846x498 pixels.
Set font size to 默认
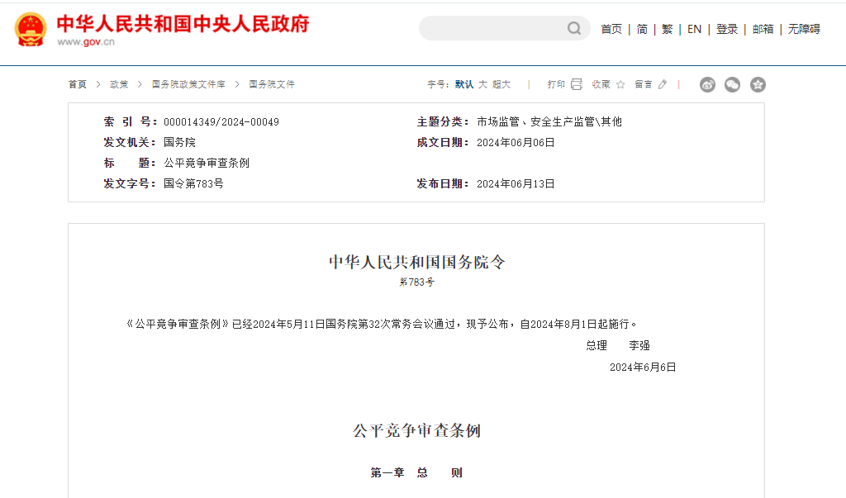[464, 84]
